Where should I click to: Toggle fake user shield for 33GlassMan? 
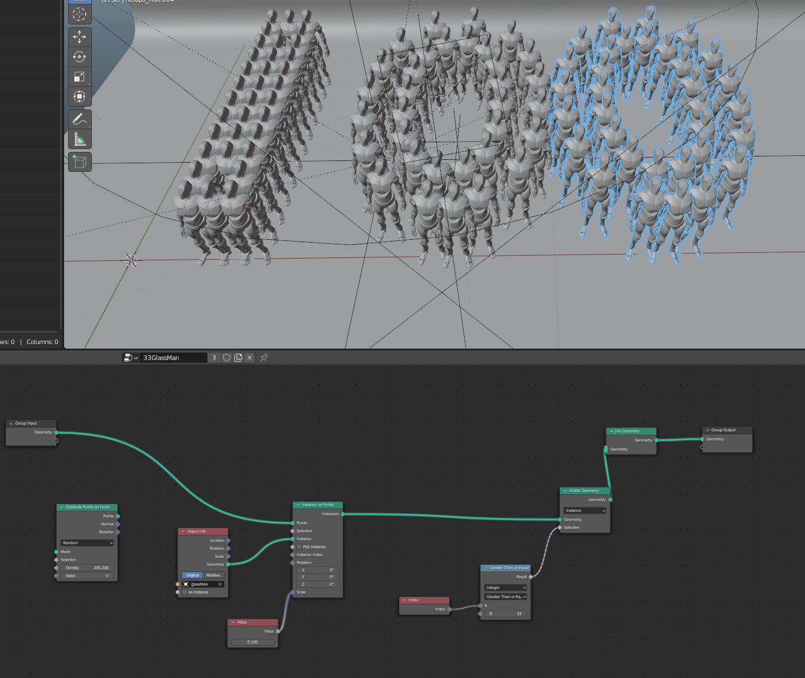(226, 358)
